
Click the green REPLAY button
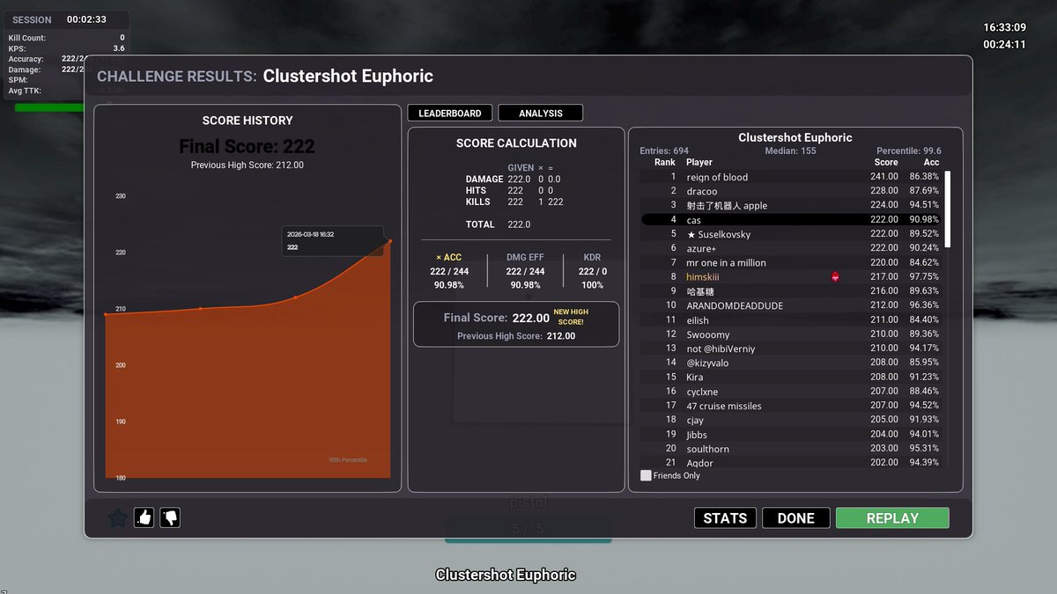pyautogui.click(x=892, y=518)
